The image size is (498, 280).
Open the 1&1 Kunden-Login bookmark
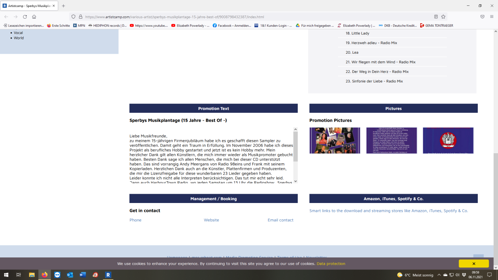(273, 26)
